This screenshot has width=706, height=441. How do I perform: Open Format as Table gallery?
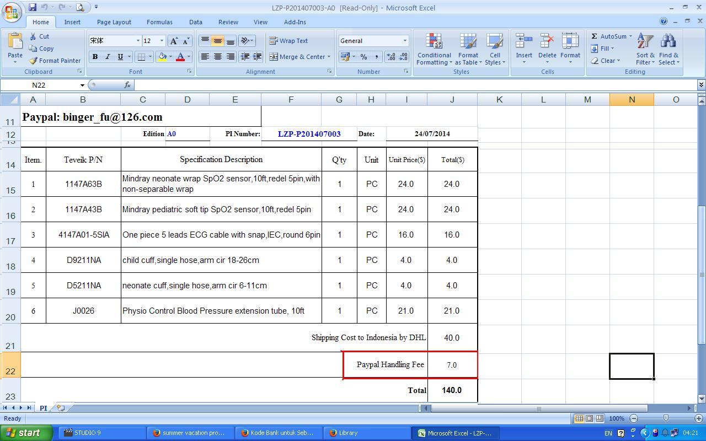(468, 49)
